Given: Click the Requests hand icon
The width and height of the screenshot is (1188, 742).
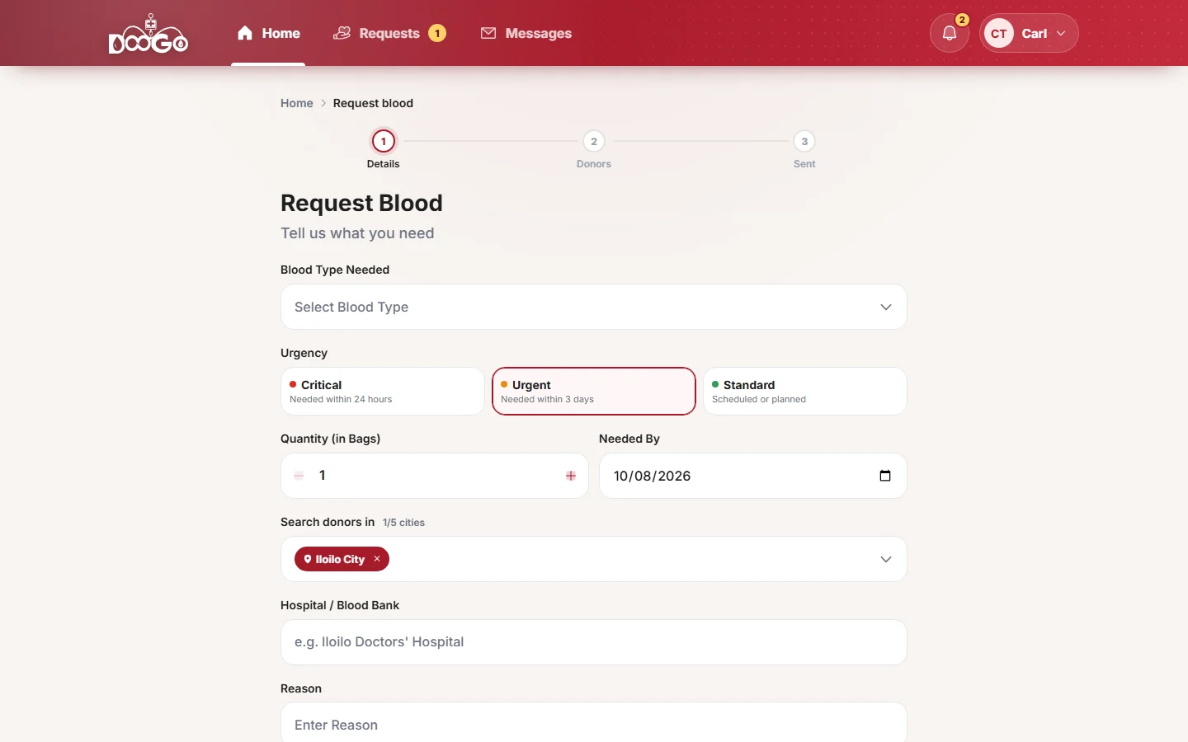Looking at the screenshot, I should (x=342, y=33).
